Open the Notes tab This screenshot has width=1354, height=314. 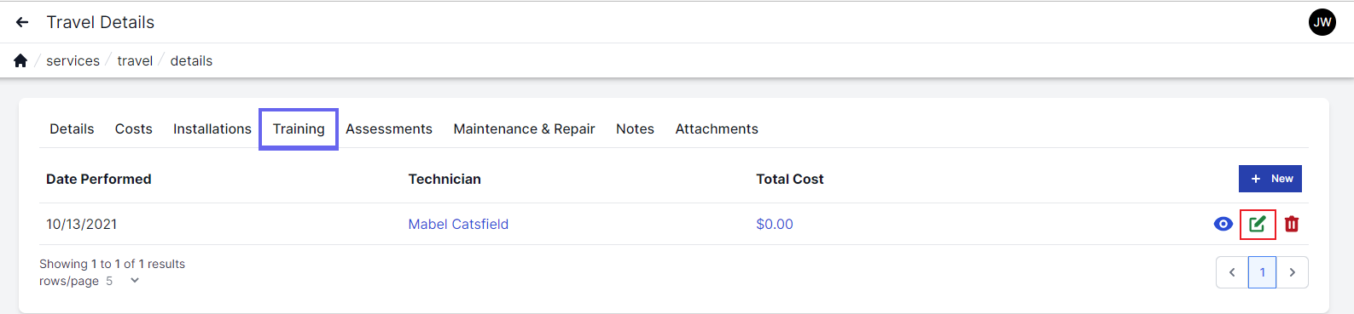[635, 128]
